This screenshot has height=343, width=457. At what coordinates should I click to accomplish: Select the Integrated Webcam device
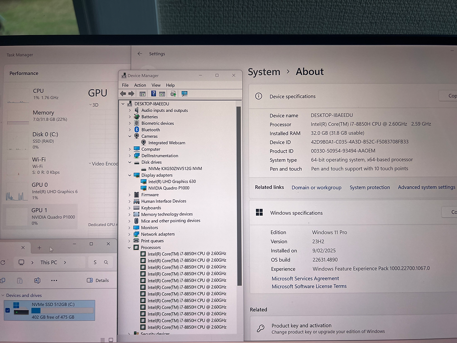[166, 143]
